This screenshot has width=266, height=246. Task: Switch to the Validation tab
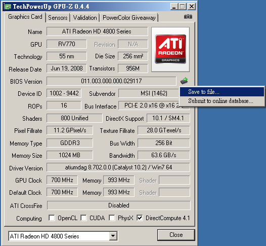(85, 18)
